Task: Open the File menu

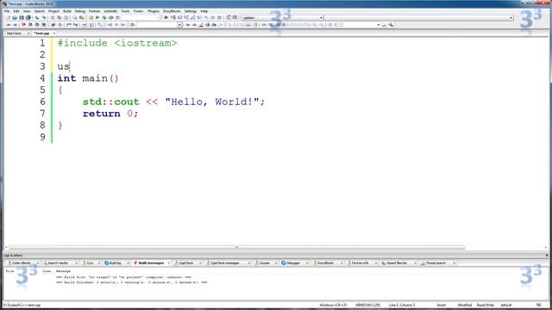Action: point(7,11)
